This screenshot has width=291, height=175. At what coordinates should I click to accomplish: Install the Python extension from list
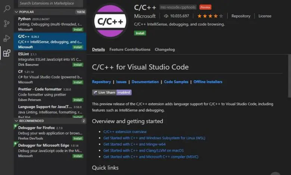[x=78, y=29]
